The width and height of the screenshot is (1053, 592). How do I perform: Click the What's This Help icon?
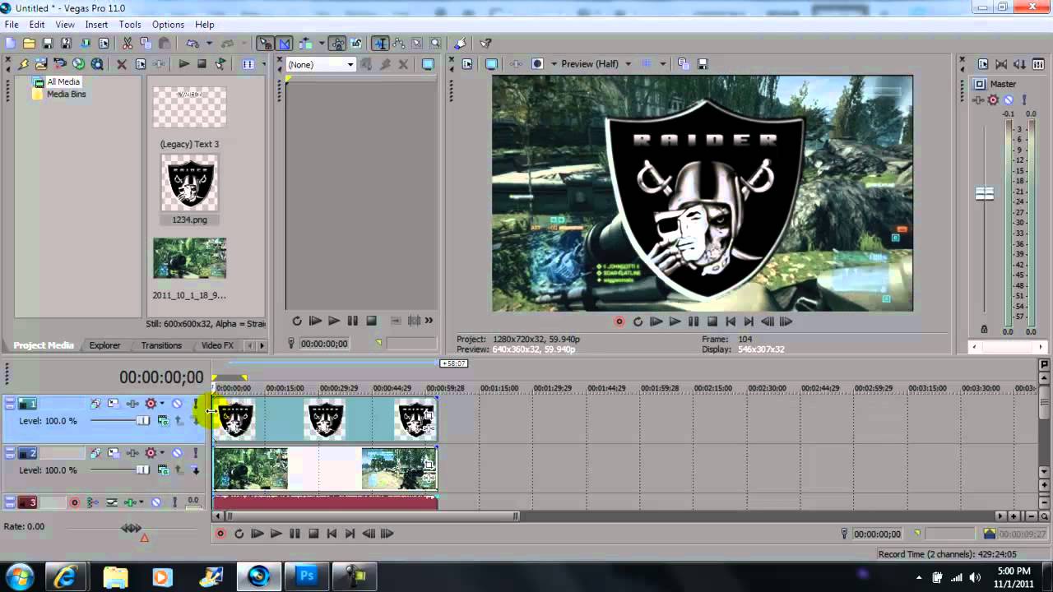pos(486,44)
